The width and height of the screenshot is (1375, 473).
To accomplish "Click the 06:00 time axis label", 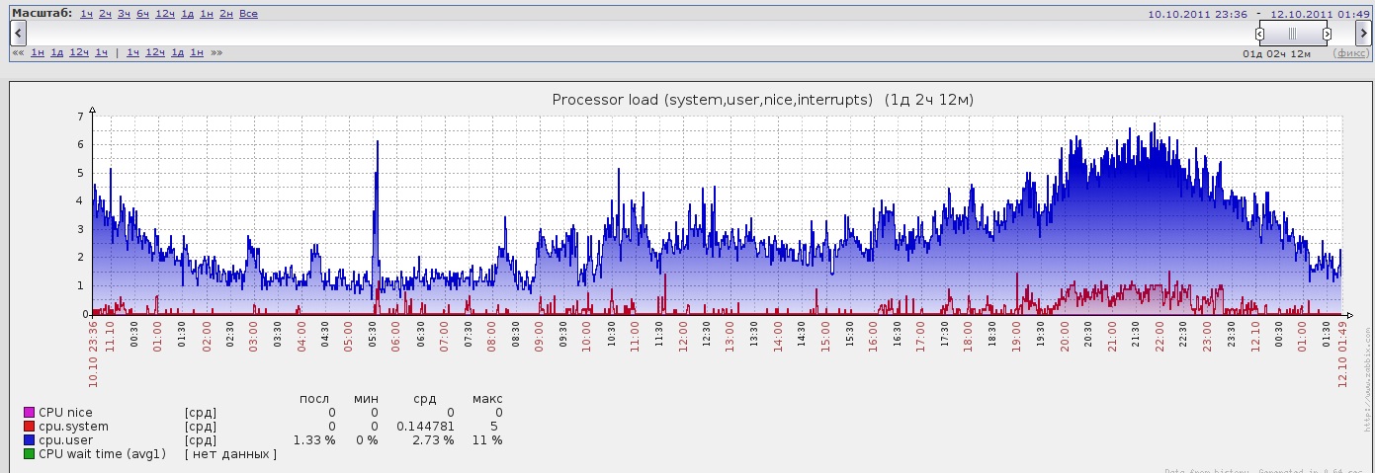I will [x=396, y=336].
